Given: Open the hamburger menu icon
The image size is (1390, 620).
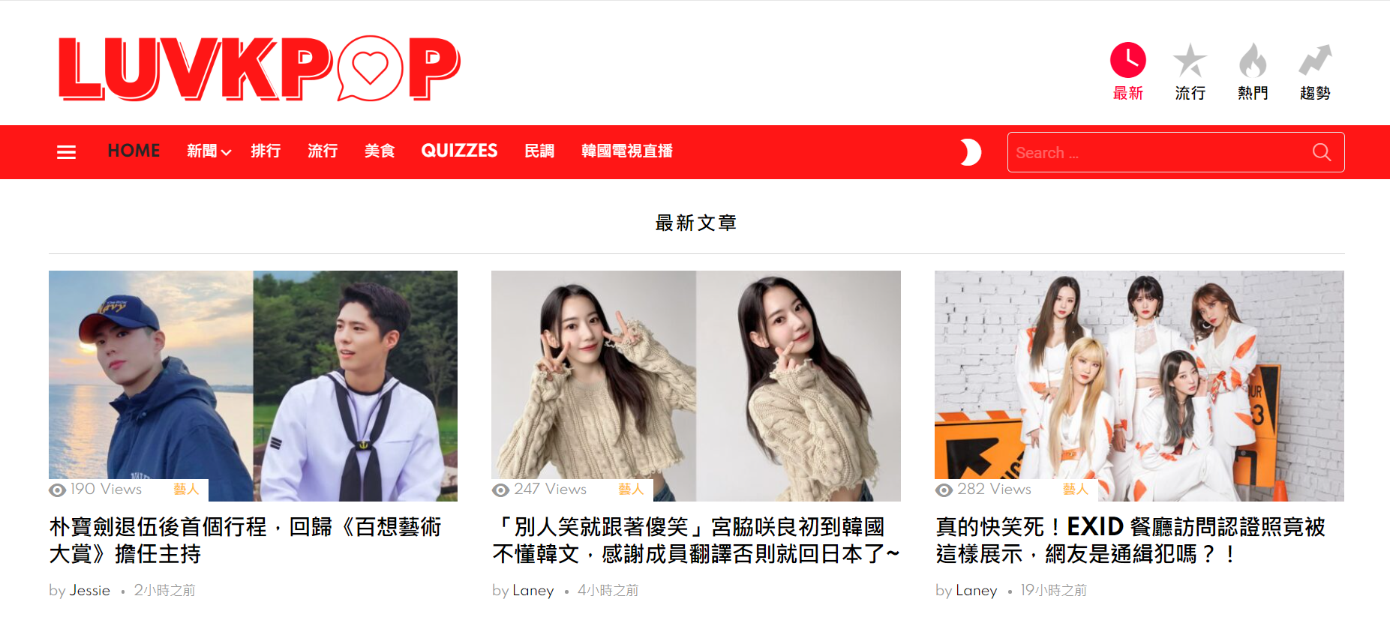Looking at the screenshot, I should point(66,152).
